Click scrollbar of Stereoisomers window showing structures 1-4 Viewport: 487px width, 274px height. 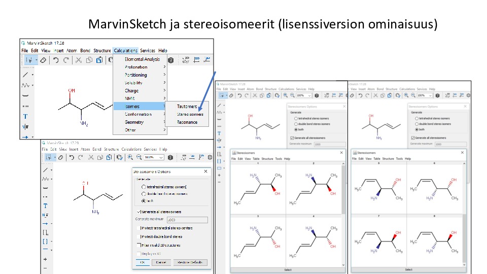[x=344, y=213]
